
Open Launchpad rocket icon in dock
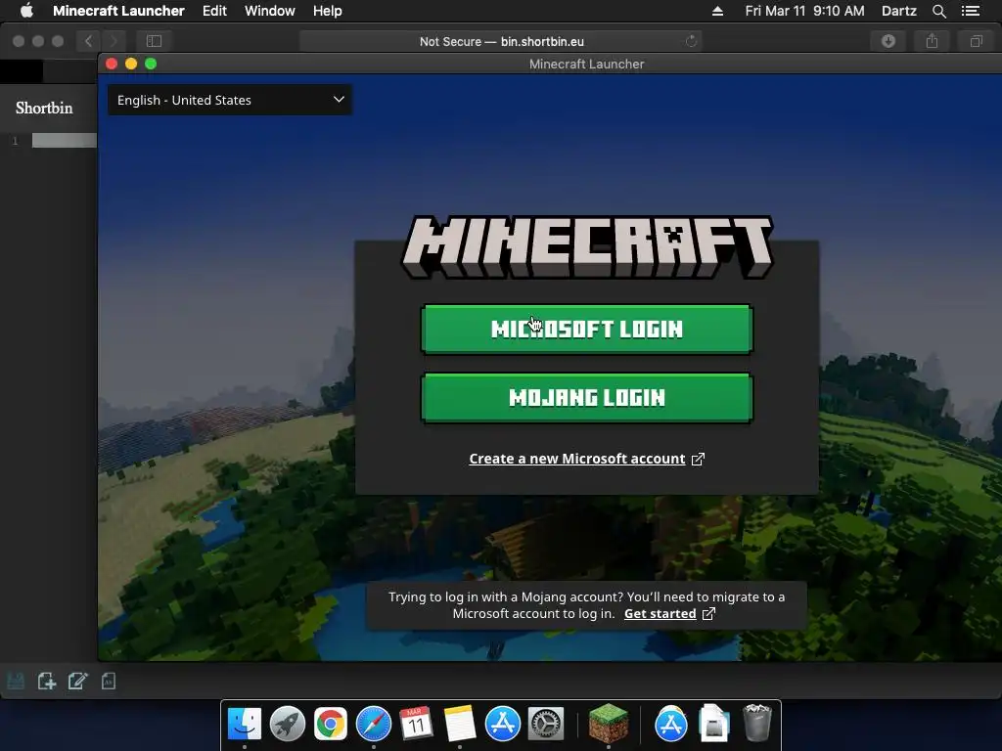coord(287,724)
